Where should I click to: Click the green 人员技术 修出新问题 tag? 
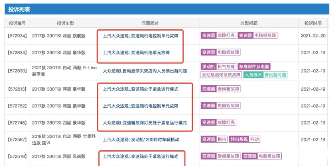[265, 75]
